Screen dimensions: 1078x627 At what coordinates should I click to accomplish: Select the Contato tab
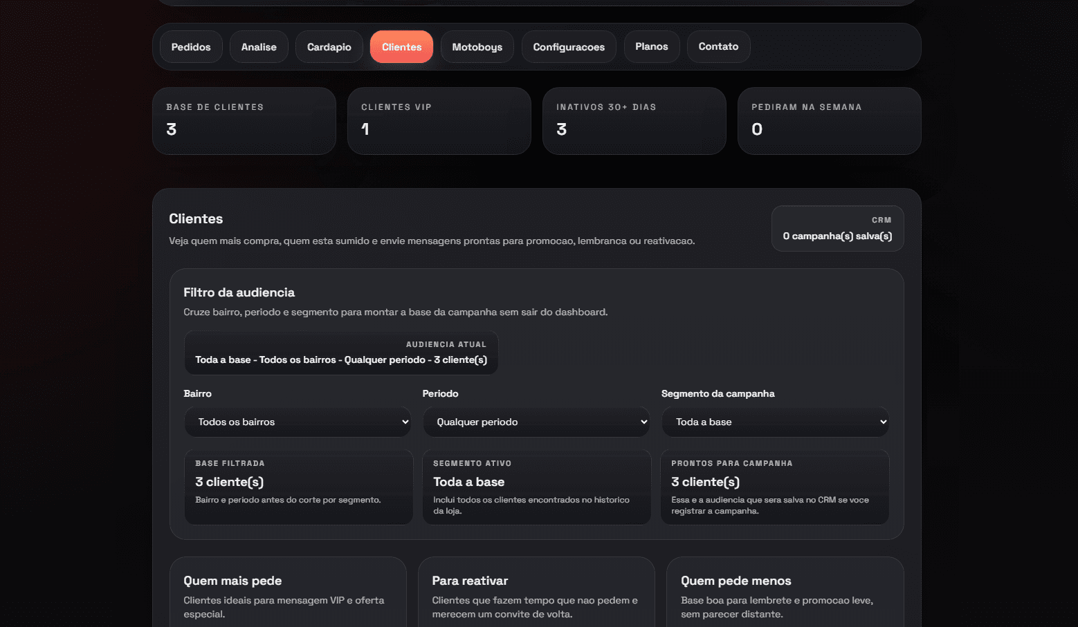tap(718, 46)
